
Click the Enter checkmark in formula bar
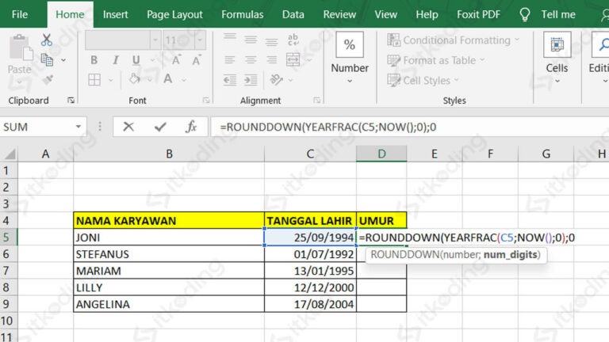click(x=160, y=127)
